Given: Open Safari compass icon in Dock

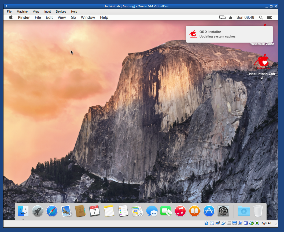Looking at the screenshot, I should click(x=52, y=211).
